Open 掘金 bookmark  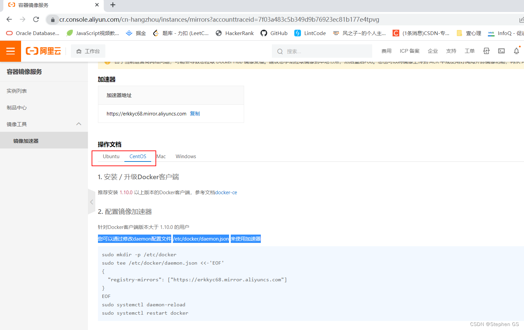click(x=136, y=33)
